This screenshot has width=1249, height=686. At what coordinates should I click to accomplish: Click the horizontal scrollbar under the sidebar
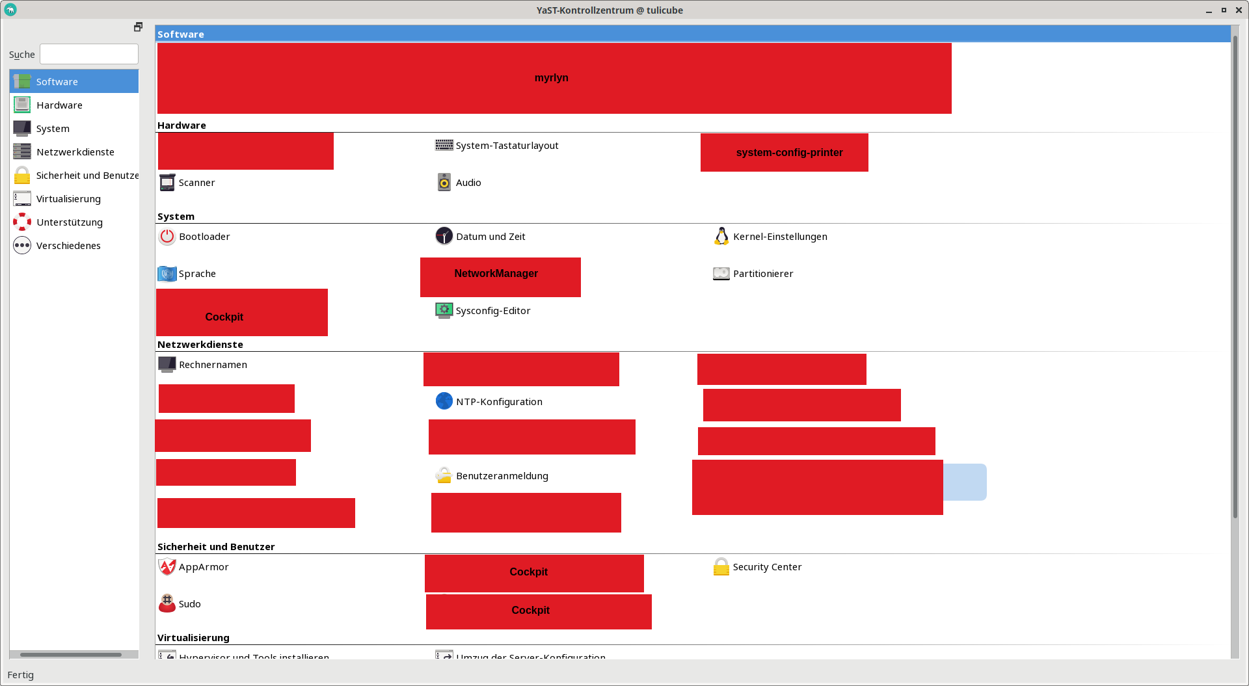pos(71,655)
